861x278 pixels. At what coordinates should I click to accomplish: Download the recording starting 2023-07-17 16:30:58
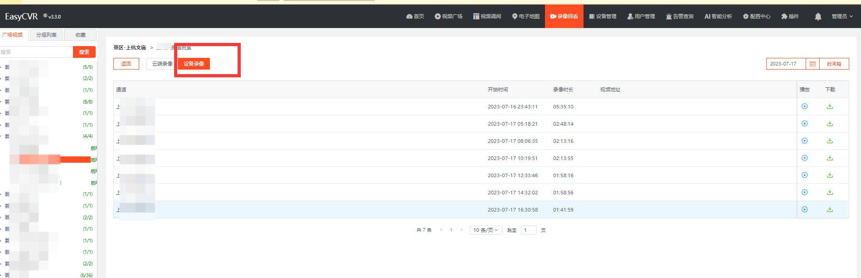830,210
